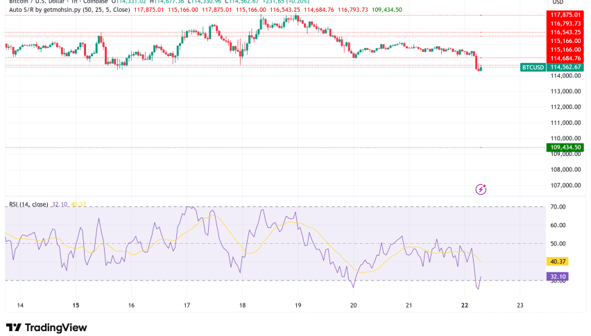Click the red 114,684.76 price axis label
Viewport: 591px width, 336px height.
[x=565, y=58]
